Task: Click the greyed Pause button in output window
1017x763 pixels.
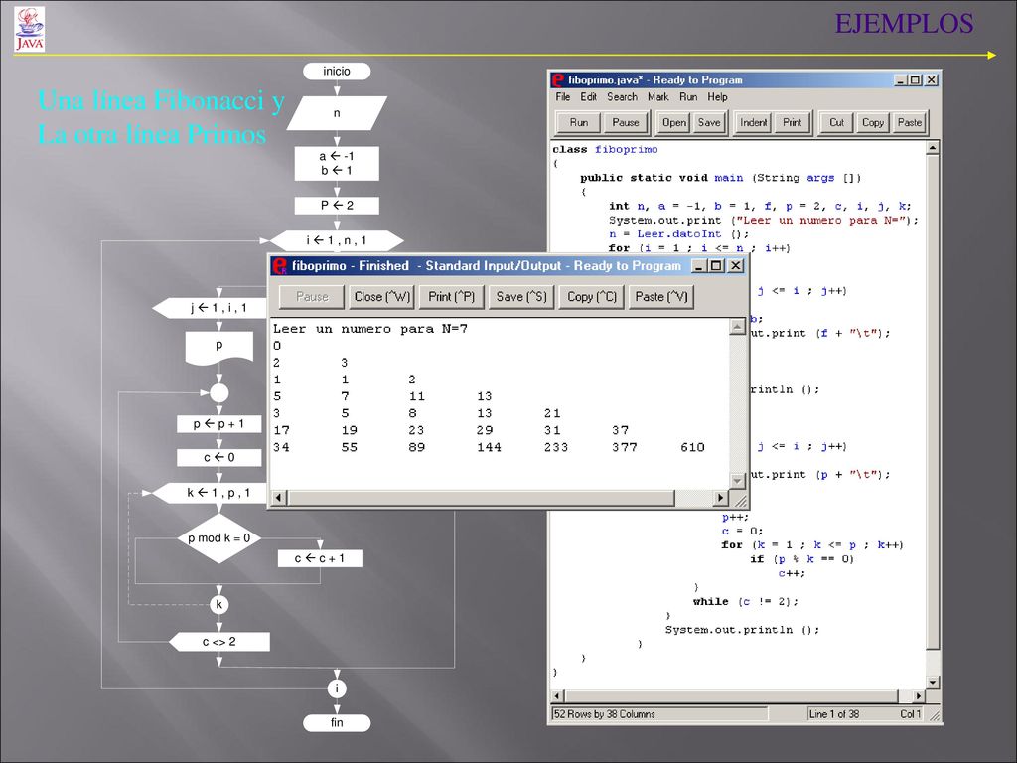Action: (312, 296)
